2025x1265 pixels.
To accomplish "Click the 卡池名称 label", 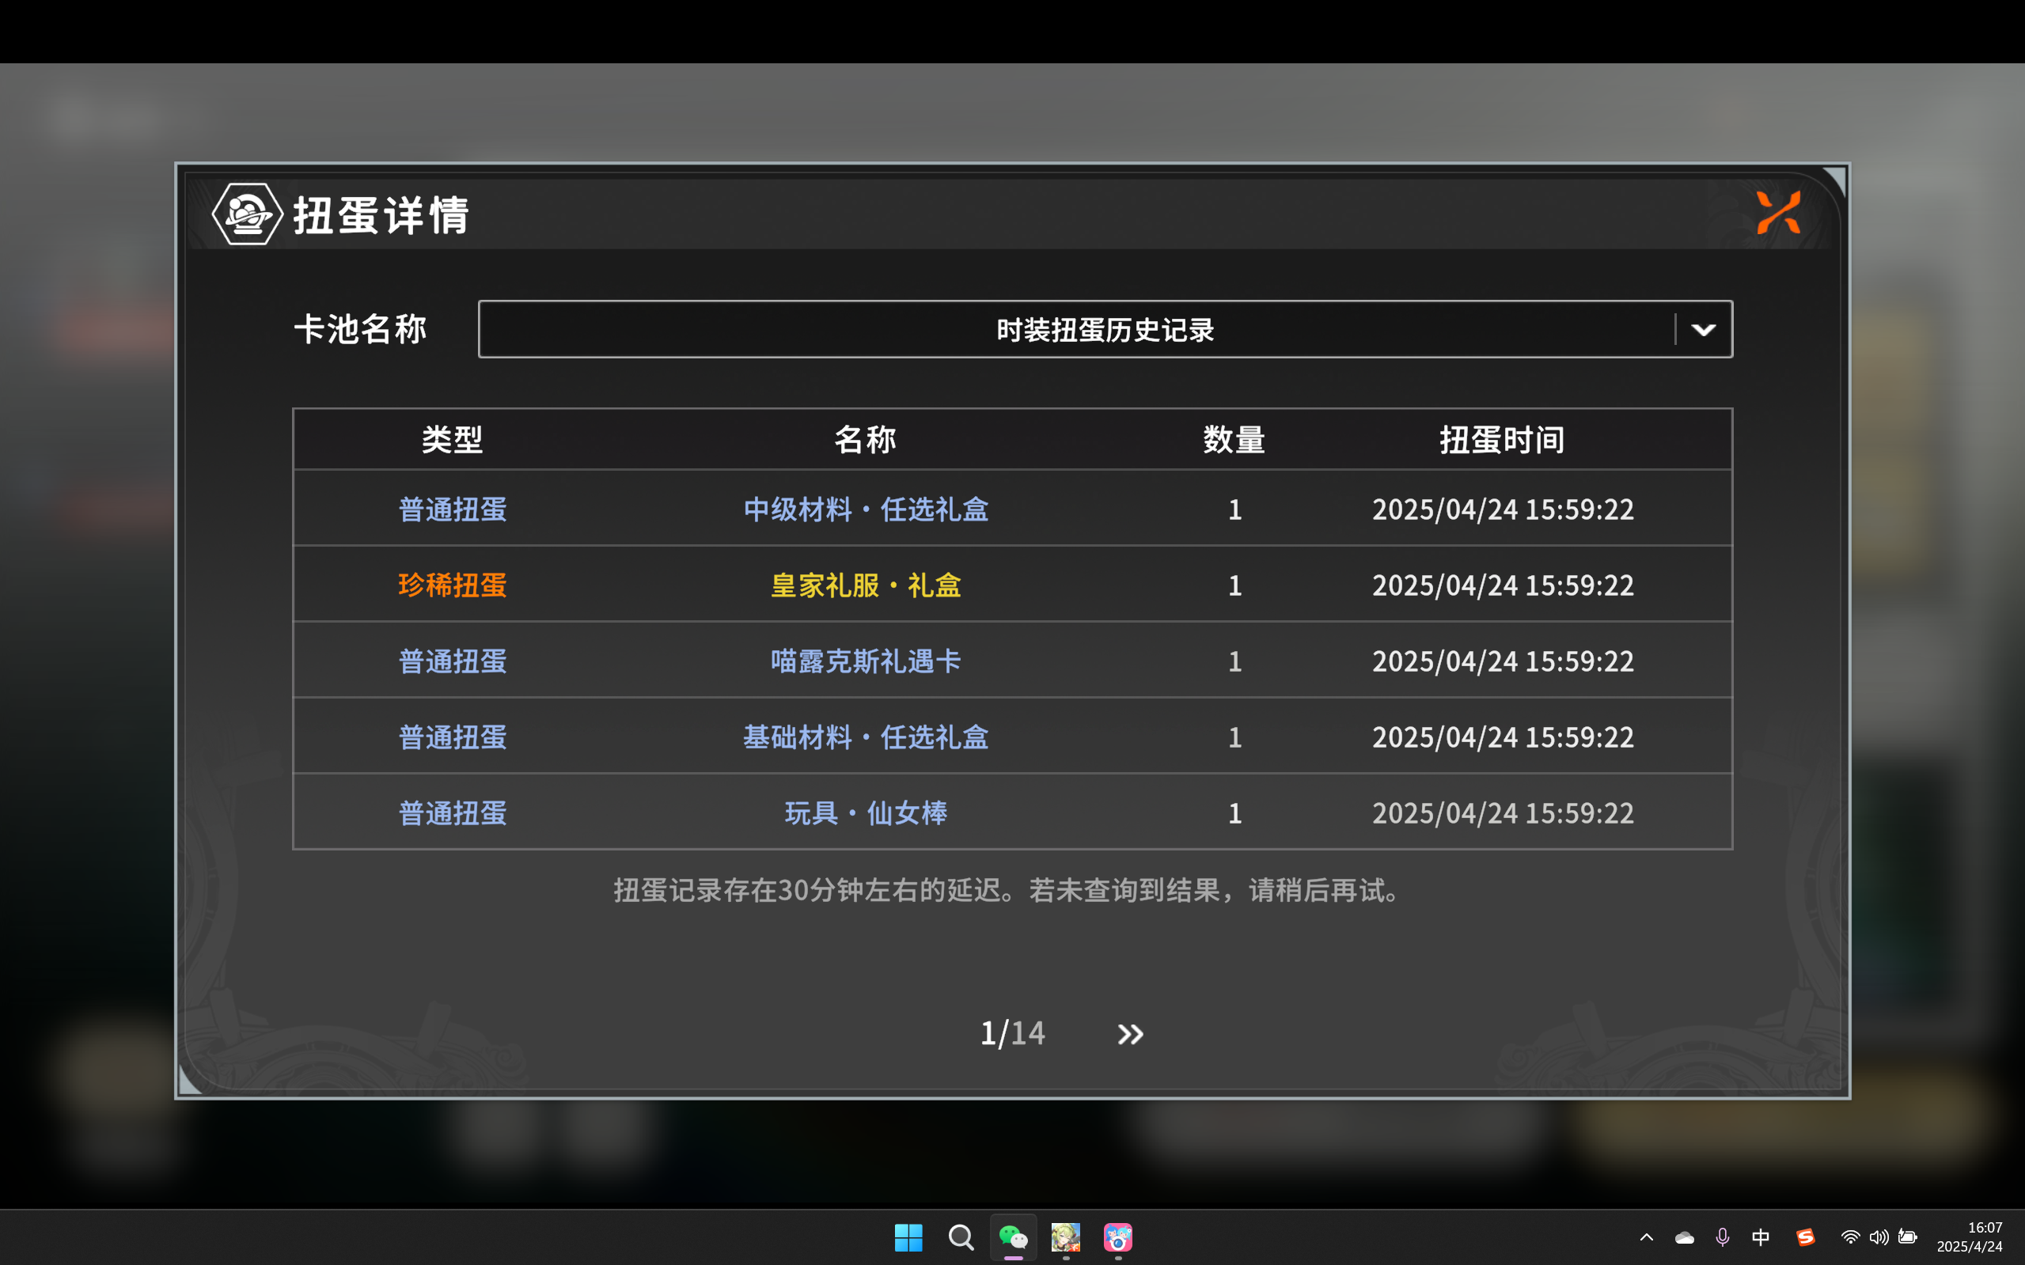I will (361, 329).
